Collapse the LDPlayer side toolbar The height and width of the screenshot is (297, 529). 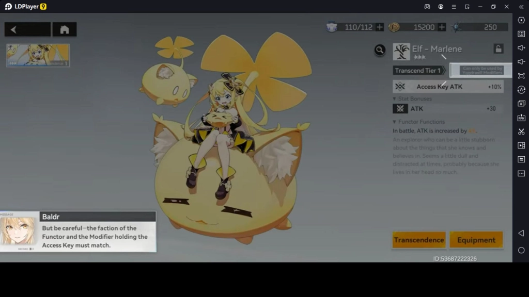(521, 7)
